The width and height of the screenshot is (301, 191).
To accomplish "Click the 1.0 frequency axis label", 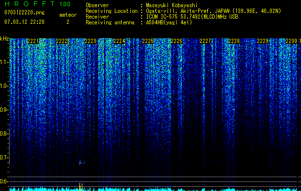I will pyautogui.click(x=3, y=86).
